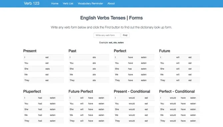Click 'We' pronoun in the Perfect table

tap(116, 75)
